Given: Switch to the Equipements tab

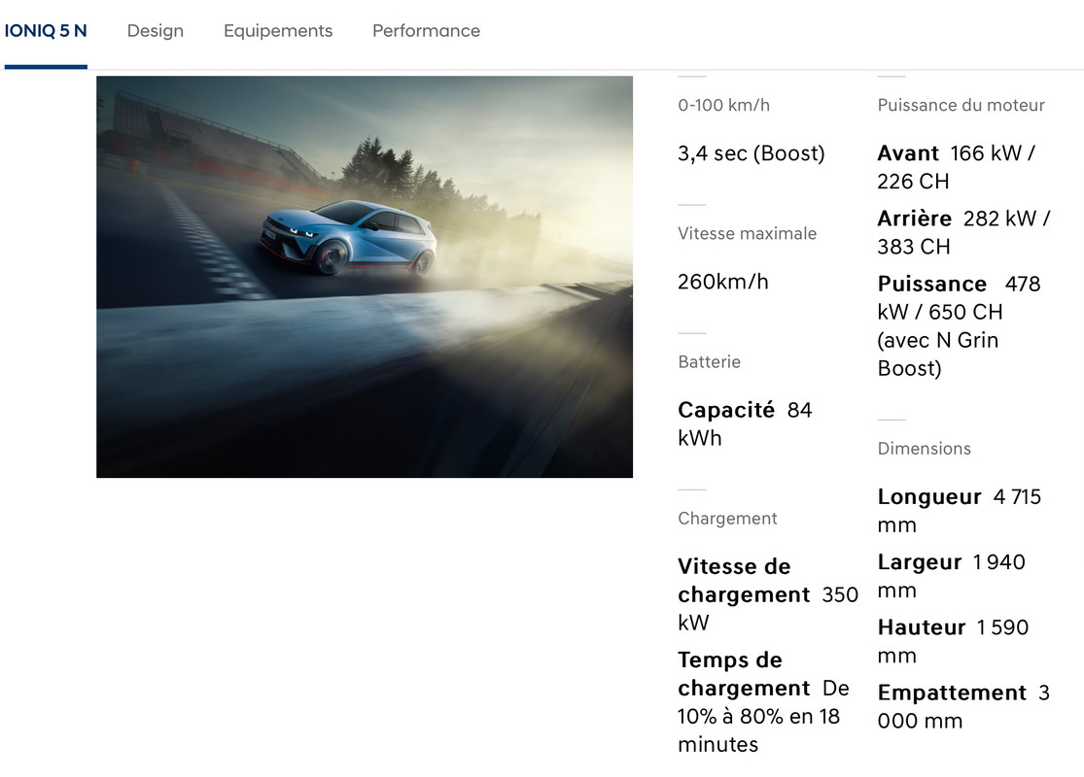Looking at the screenshot, I should click(278, 31).
